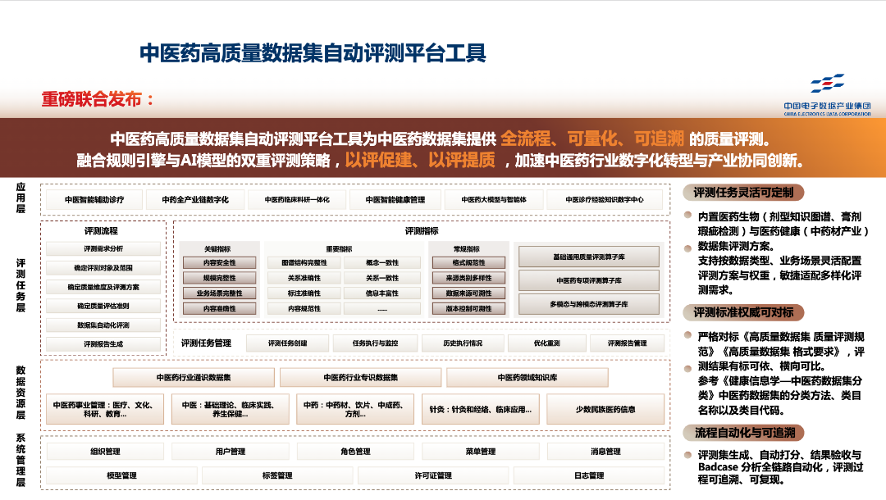Click the 评测任务创建 box
Image resolution: width=886 pixels, height=500 pixels.
click(288, 343)
